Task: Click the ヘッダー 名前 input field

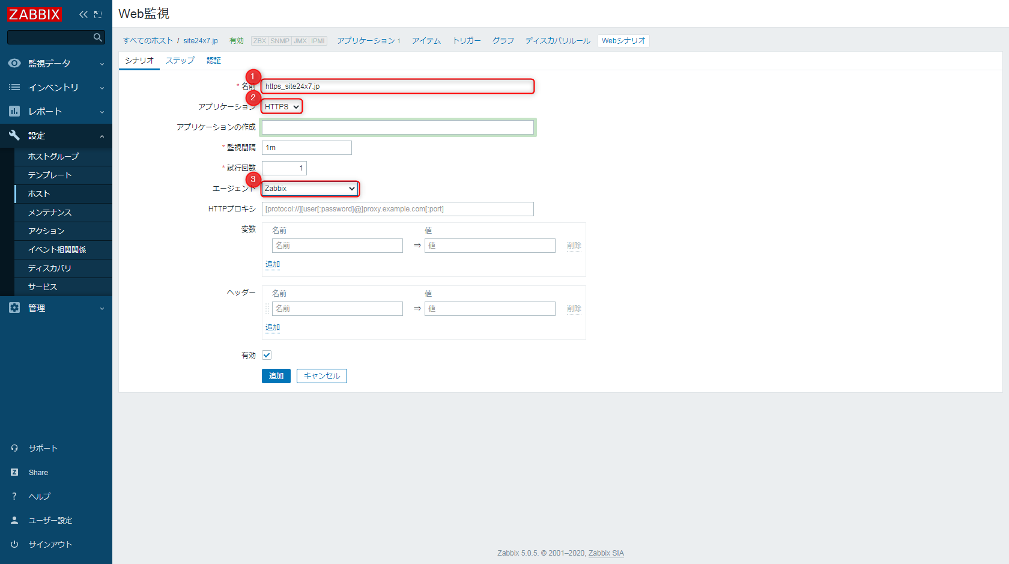Action: [x=338, y=309]
